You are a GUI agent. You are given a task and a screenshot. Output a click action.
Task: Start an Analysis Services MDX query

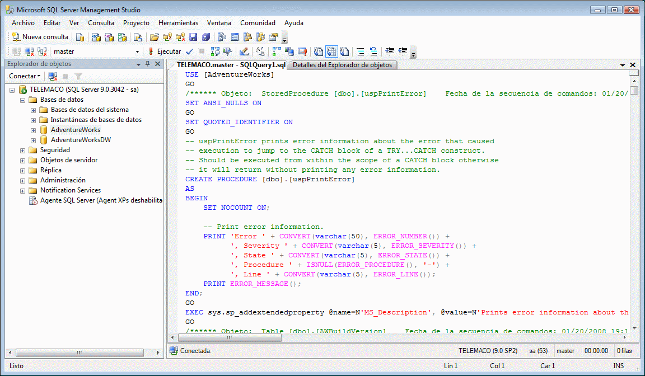pos(96,37)
